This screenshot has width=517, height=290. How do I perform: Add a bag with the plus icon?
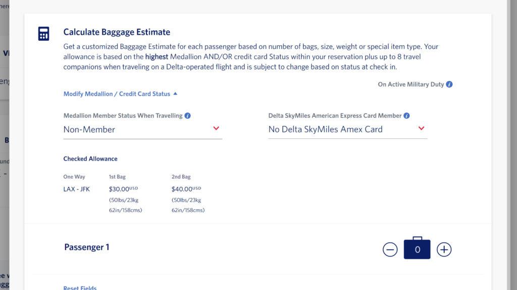click(444, 250)
